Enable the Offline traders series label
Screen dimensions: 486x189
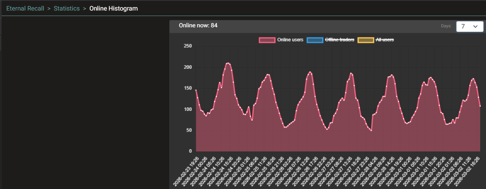340,40
